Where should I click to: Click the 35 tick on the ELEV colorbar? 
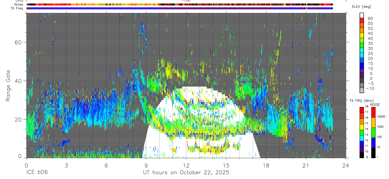pyautogui.click(x=370, y=44)
